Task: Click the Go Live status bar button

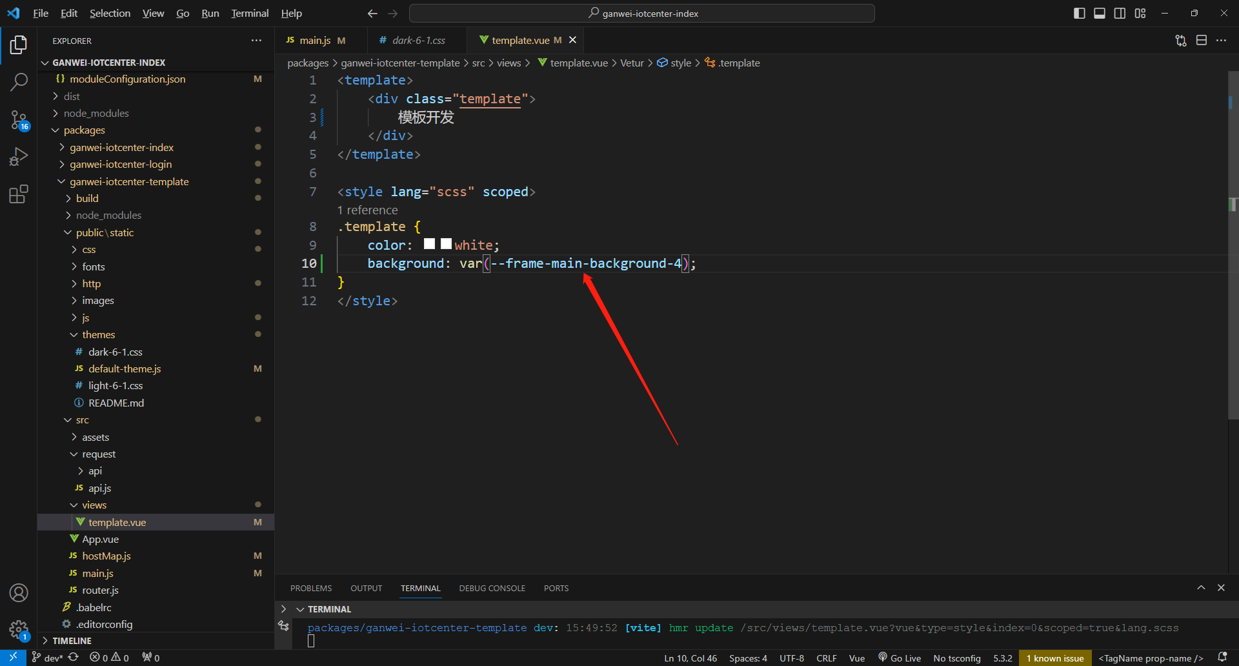Action: pos(900,658)
